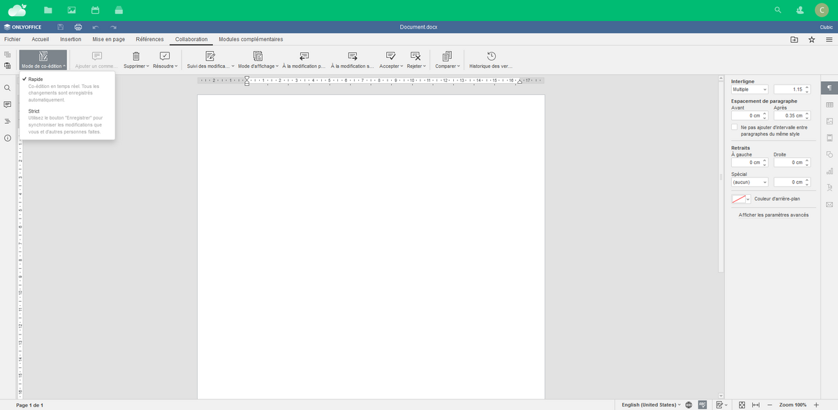Click the À la modification suivante button
The height and width of the screenshot is (410, 838).
tap(353, 60)
